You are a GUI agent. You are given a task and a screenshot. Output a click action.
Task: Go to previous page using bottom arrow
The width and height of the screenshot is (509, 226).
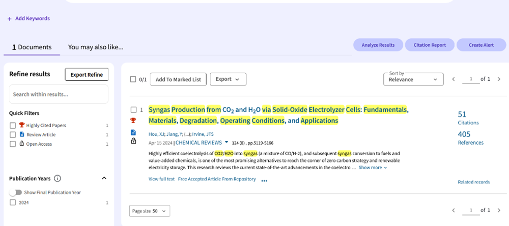click(x=454, y=210)
